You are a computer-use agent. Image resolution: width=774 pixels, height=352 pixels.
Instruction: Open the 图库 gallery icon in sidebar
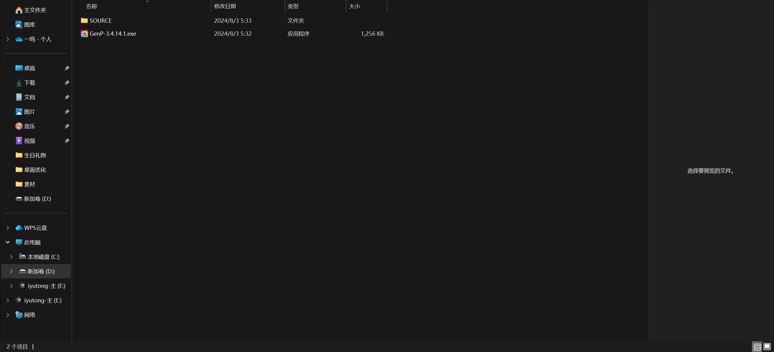[x=19, y=24]
